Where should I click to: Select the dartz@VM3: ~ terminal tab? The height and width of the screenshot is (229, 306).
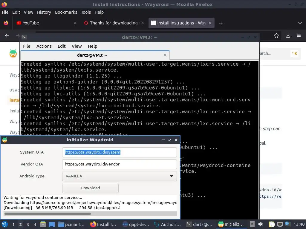(95, 55)
